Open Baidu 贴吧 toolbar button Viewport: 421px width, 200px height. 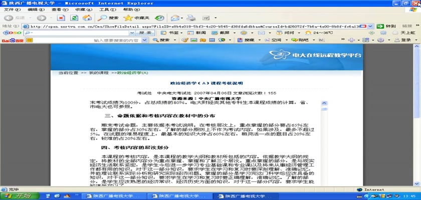[x=300, y=40]
